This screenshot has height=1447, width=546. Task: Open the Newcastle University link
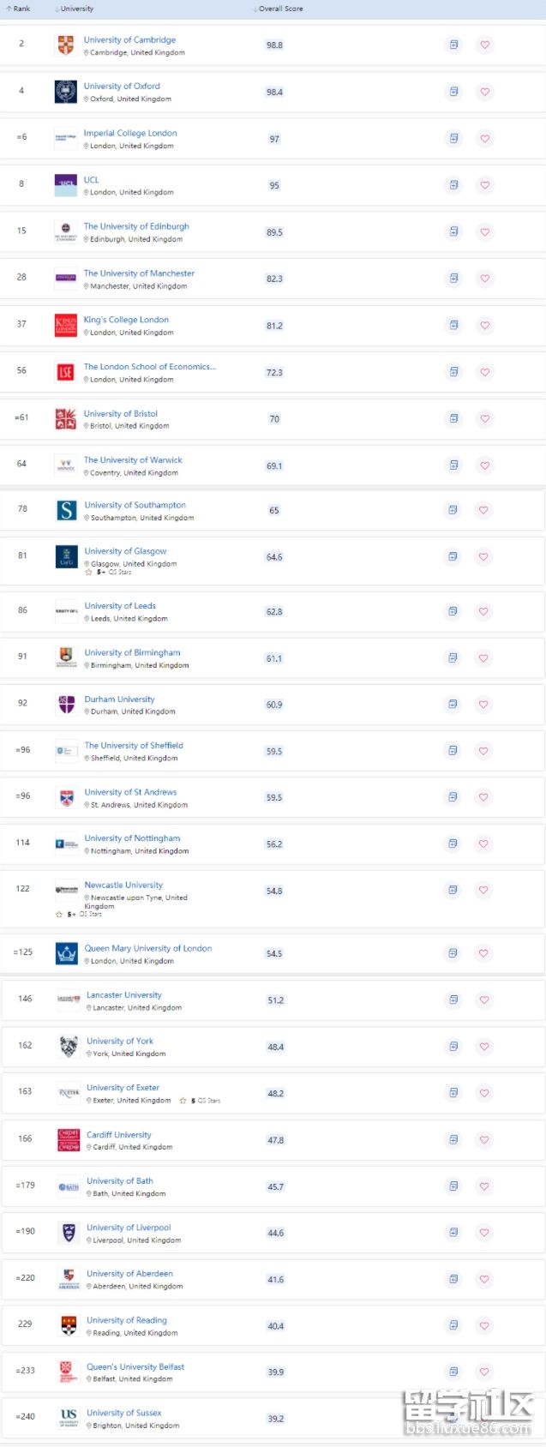pyautogui.click(x=123, y=885)
